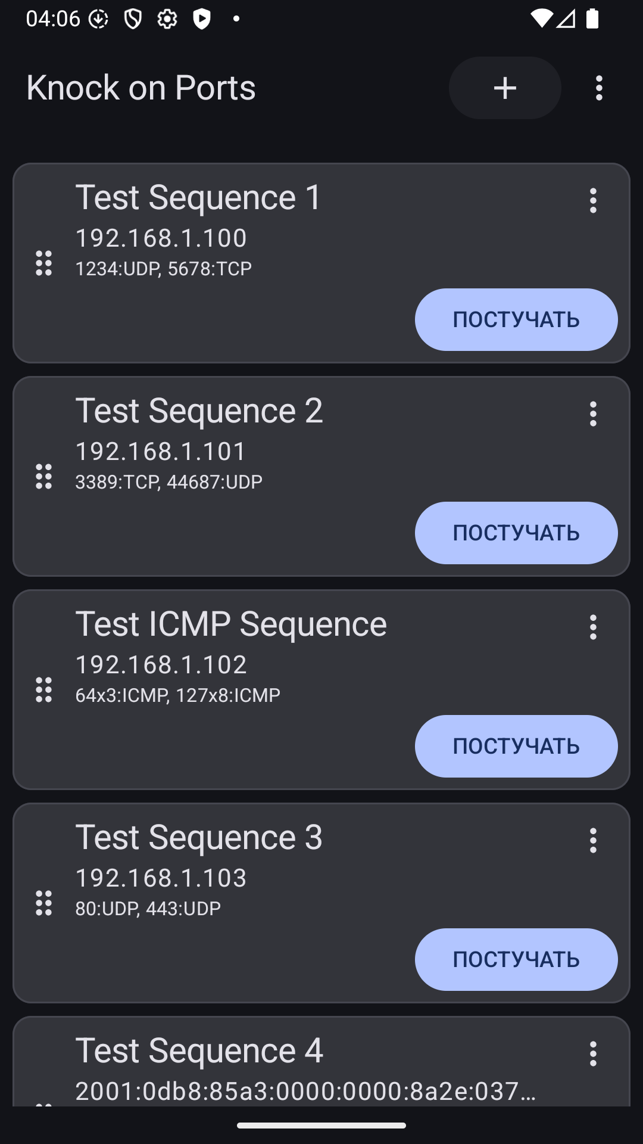
Task: Start knocking for Test ICMP Sequence
Action: 516,747
